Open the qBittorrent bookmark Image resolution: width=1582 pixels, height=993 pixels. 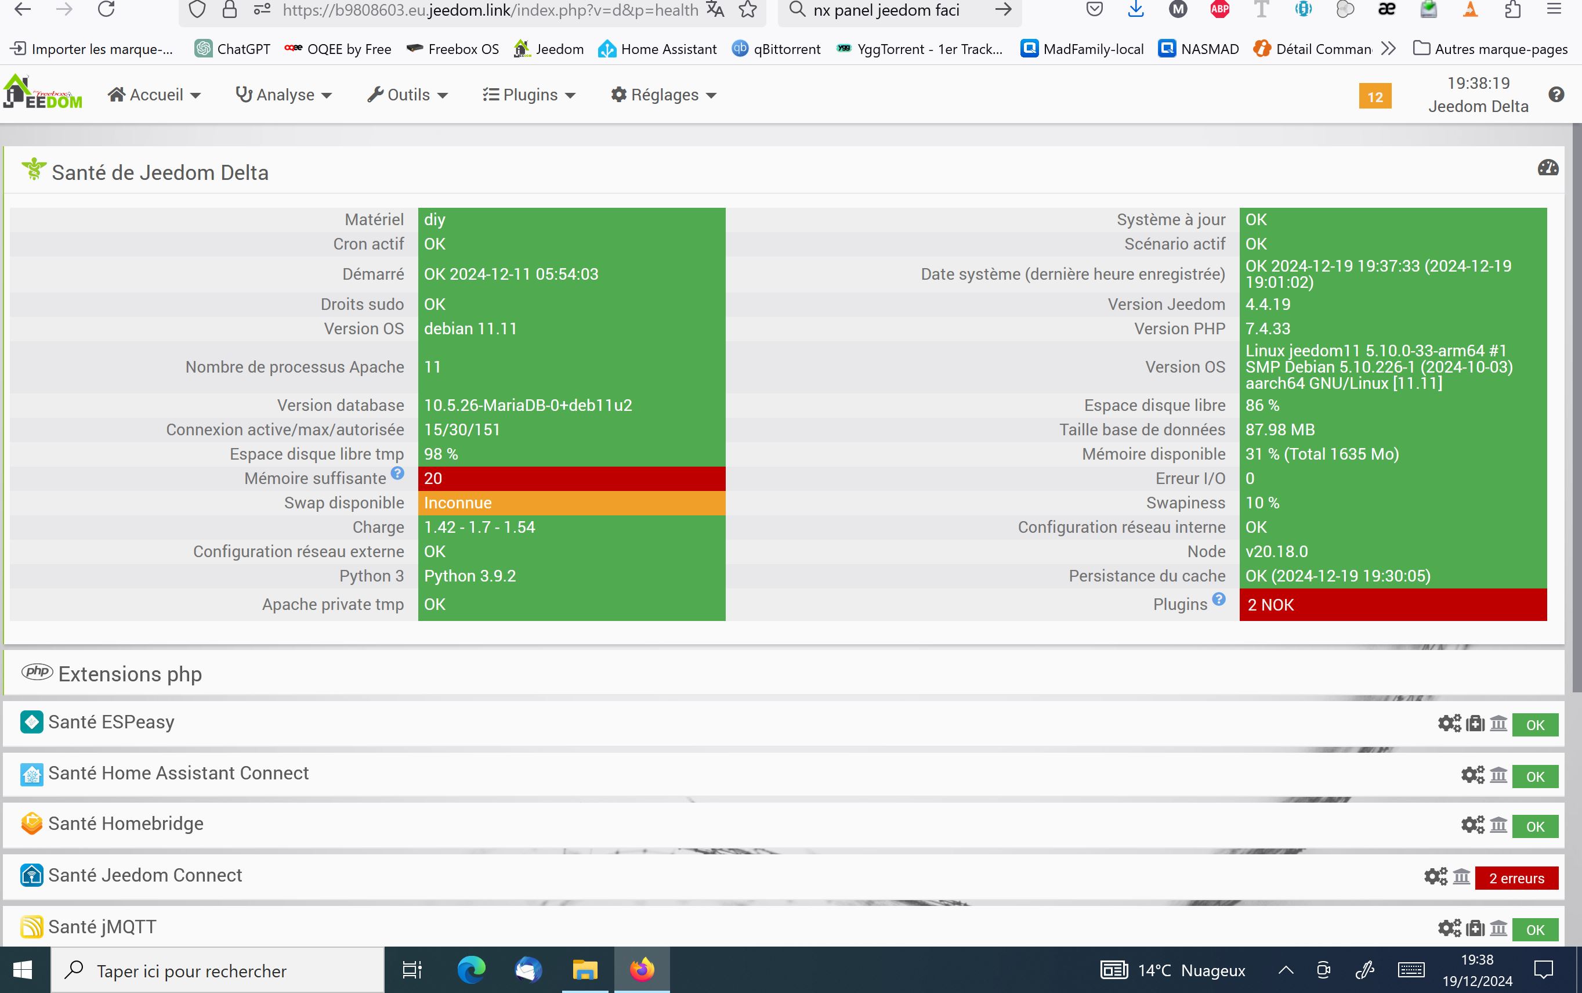pyautogui.click(x=776, y=49)
